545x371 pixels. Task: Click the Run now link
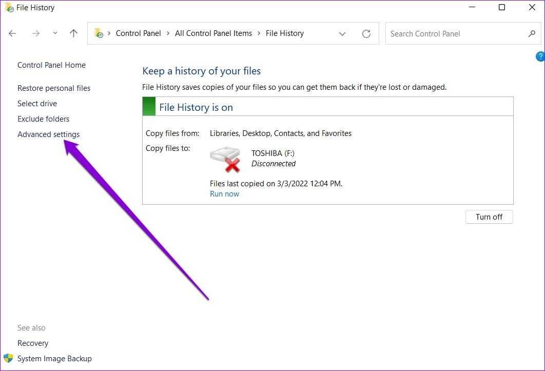pyautogui.click(x=224, y=194)
